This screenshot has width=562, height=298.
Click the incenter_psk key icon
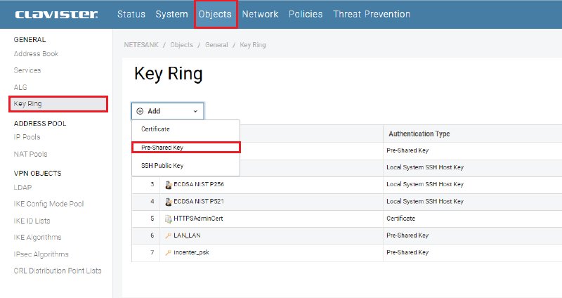point(169,252)
